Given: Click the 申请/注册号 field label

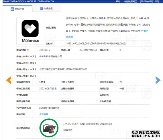Looking at the screenshot, I should coord(22,50).
